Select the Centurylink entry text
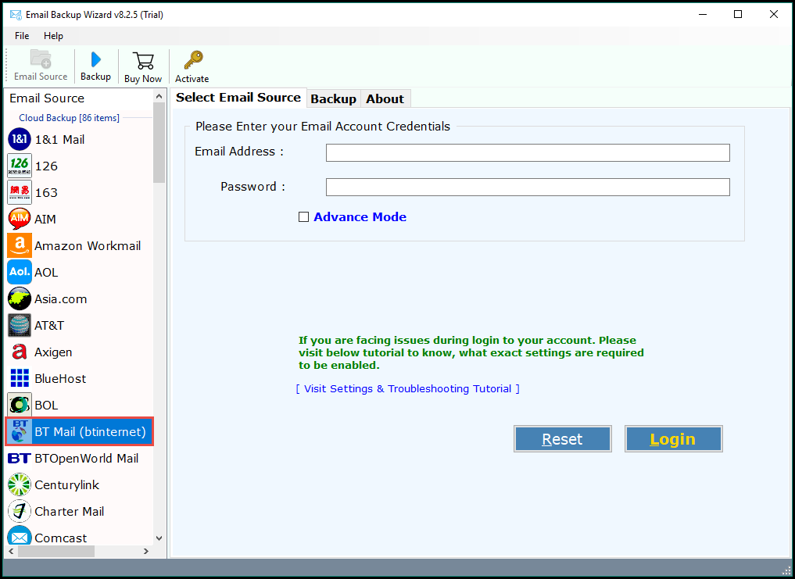The height and width of the screenshot is (579, 795). coord(67,485)
